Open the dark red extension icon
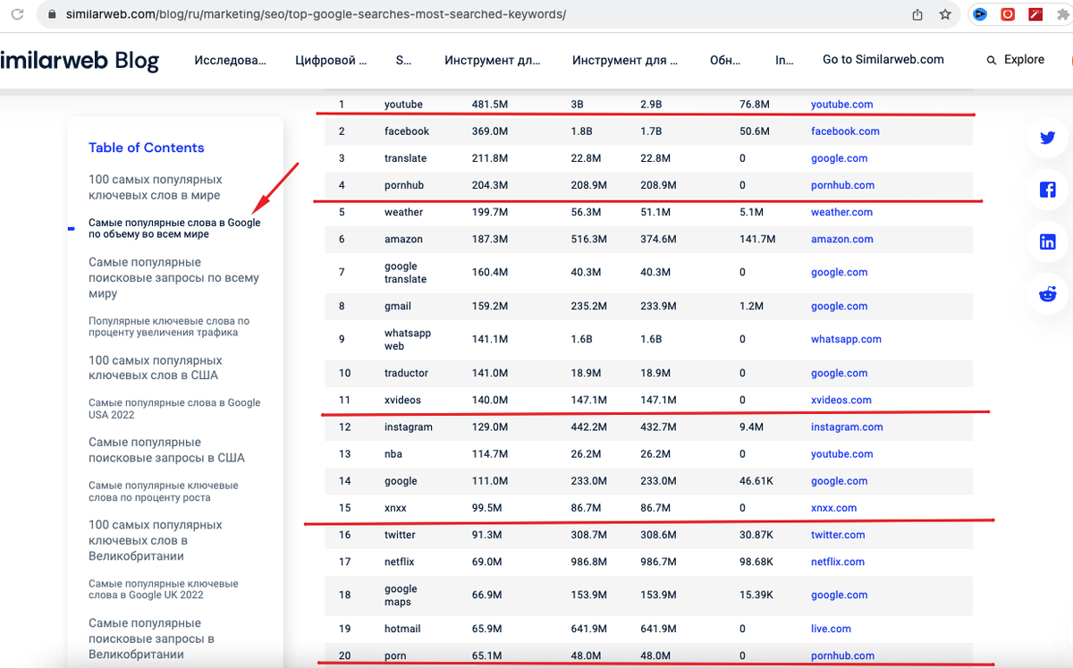Image resolution: width=1073 pixels, height=668 pixels. click(x=1035, y=14)
